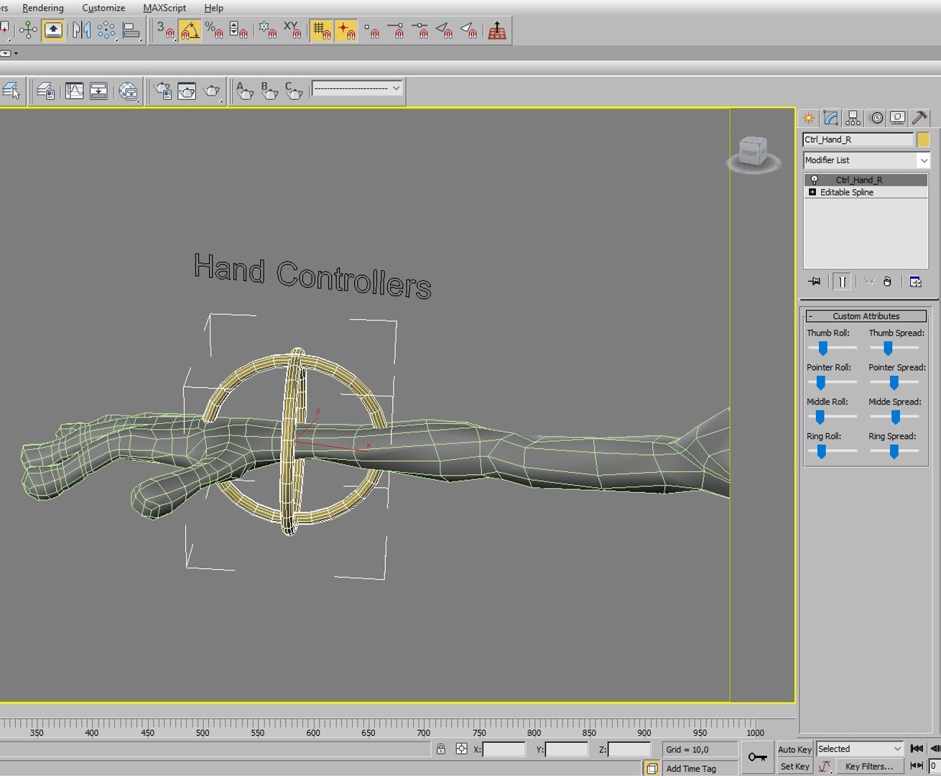Toggle Snap to Grid Points
The width and height of the screenshot is (941, 776).
click(x=321, y=30)
